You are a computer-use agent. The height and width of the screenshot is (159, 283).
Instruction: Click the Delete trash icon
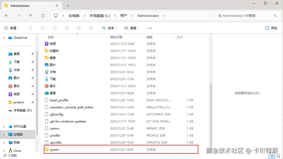tap(91, 28)
